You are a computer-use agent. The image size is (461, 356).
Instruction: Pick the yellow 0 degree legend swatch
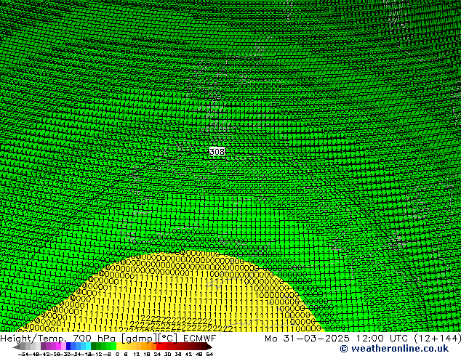[119, 347]
